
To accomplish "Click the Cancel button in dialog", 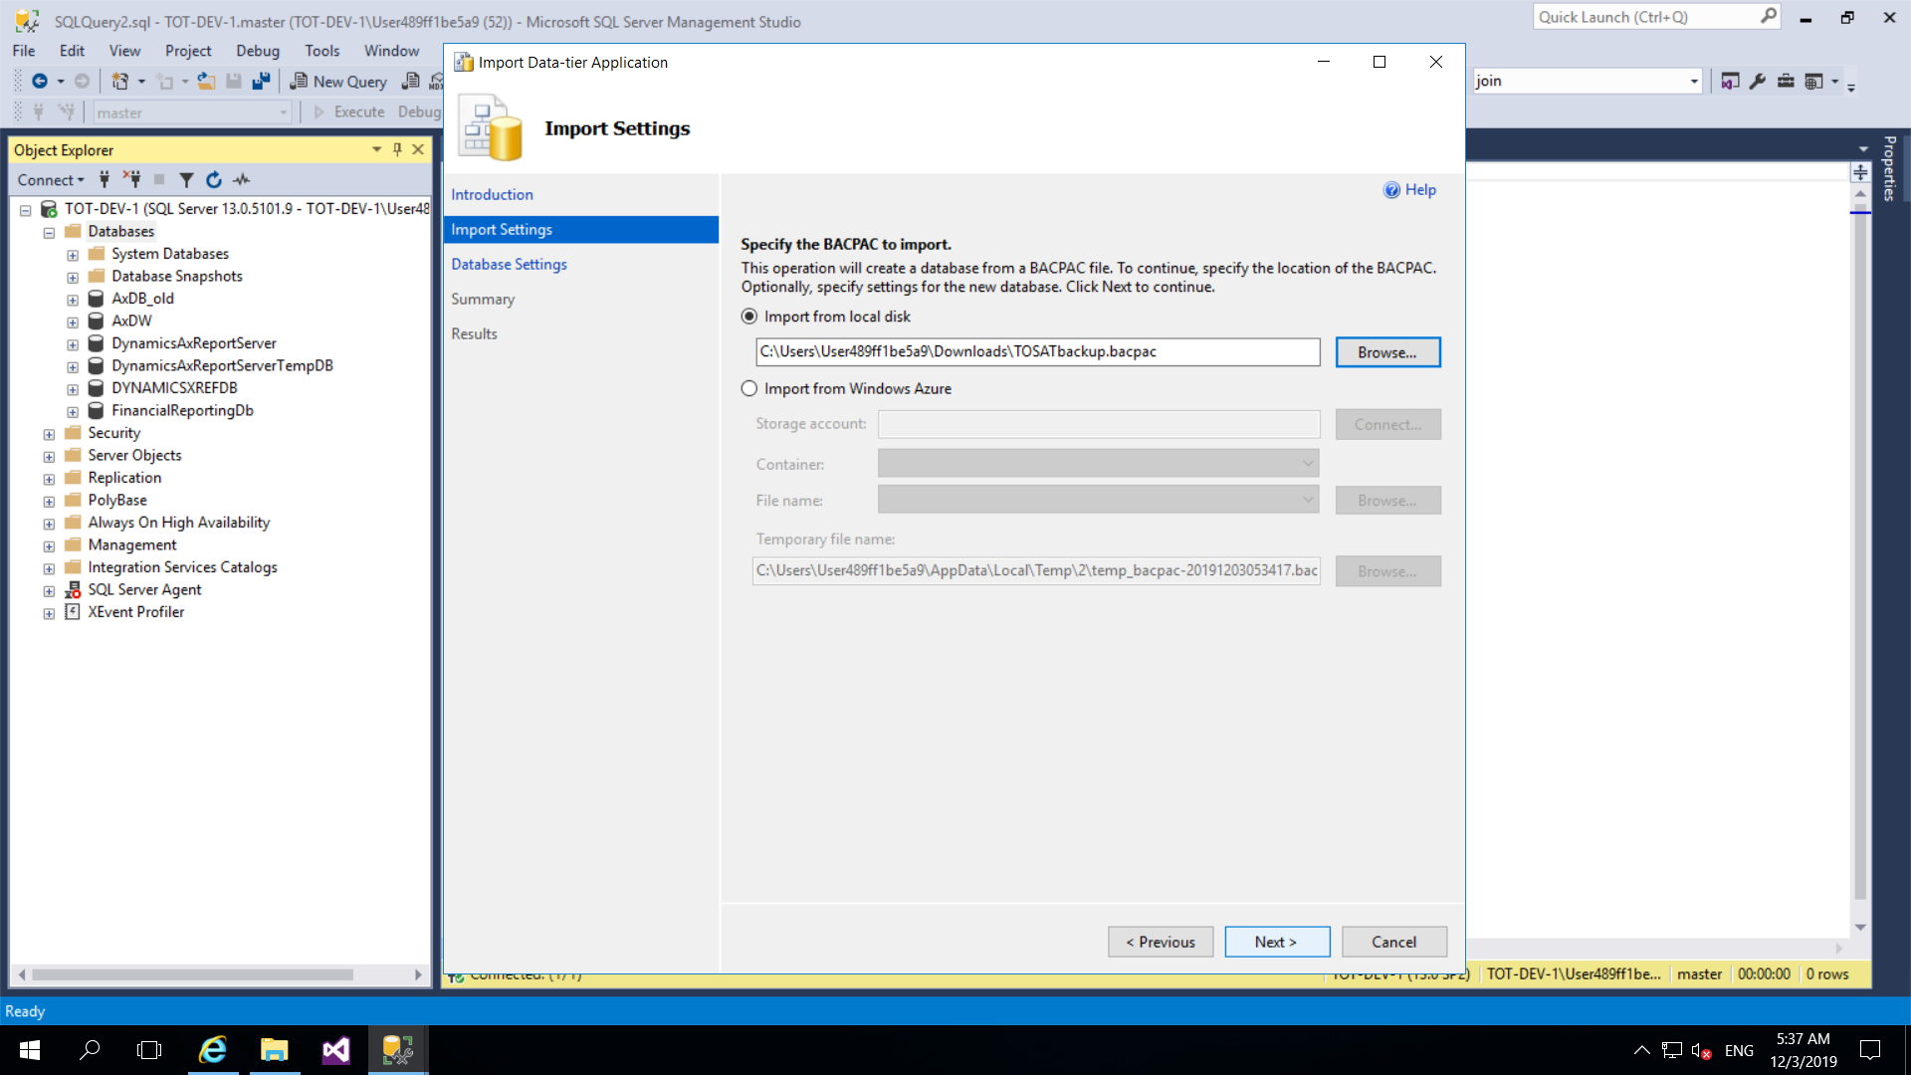I will pyautogui.click(x=1394, y=943).
